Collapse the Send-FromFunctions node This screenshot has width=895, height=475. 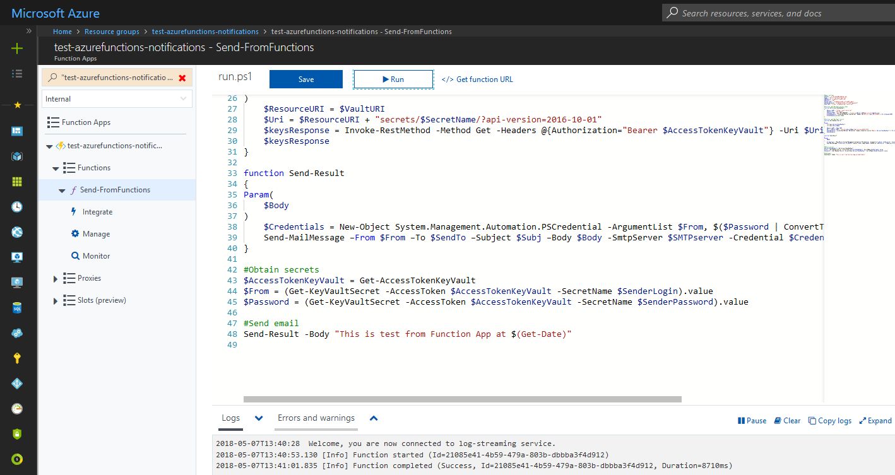coord(62,191)
